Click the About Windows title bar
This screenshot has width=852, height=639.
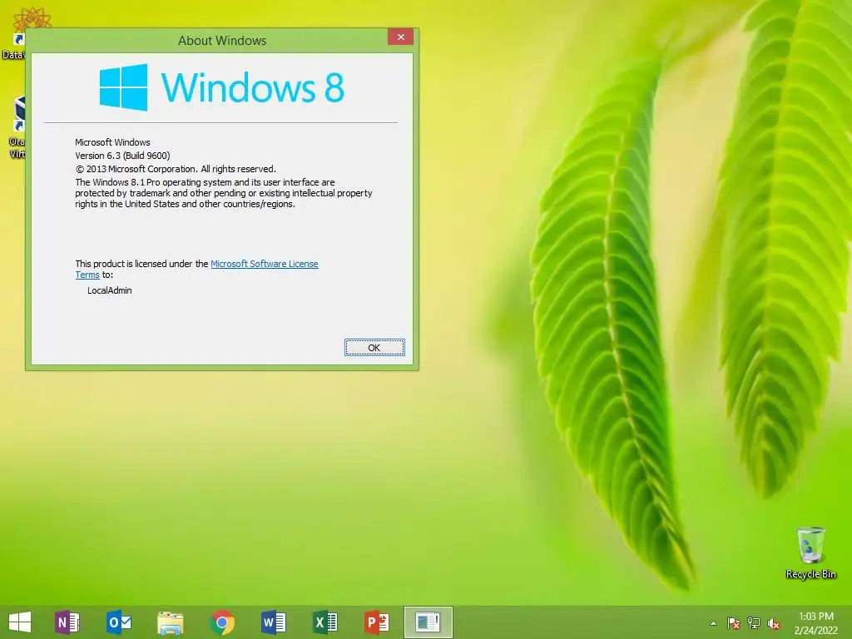pos(221,40)
